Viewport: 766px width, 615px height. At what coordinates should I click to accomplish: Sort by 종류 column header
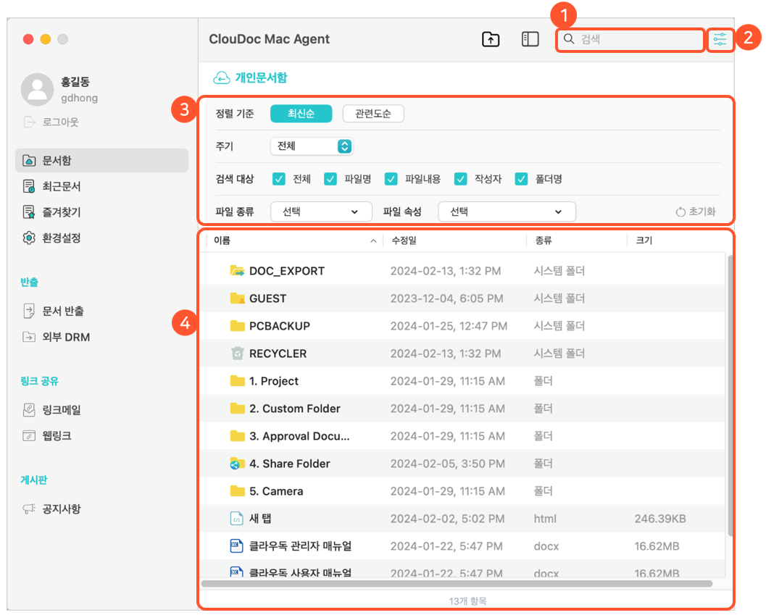(x=544, y=240)
